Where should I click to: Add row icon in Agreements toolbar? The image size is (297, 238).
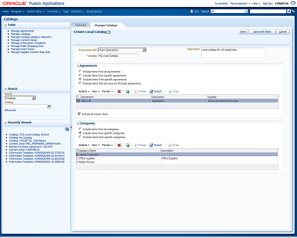coord(128,92)
